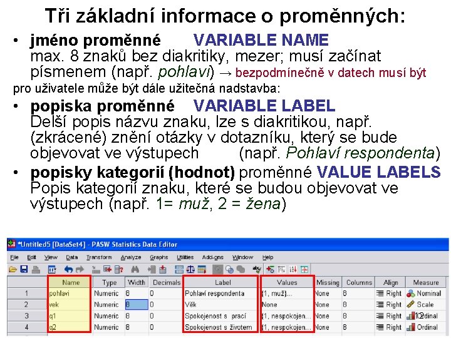The image size is (451, 338).
Task: Click the Spell check abc icon
Action: click(x=257, y=270)
